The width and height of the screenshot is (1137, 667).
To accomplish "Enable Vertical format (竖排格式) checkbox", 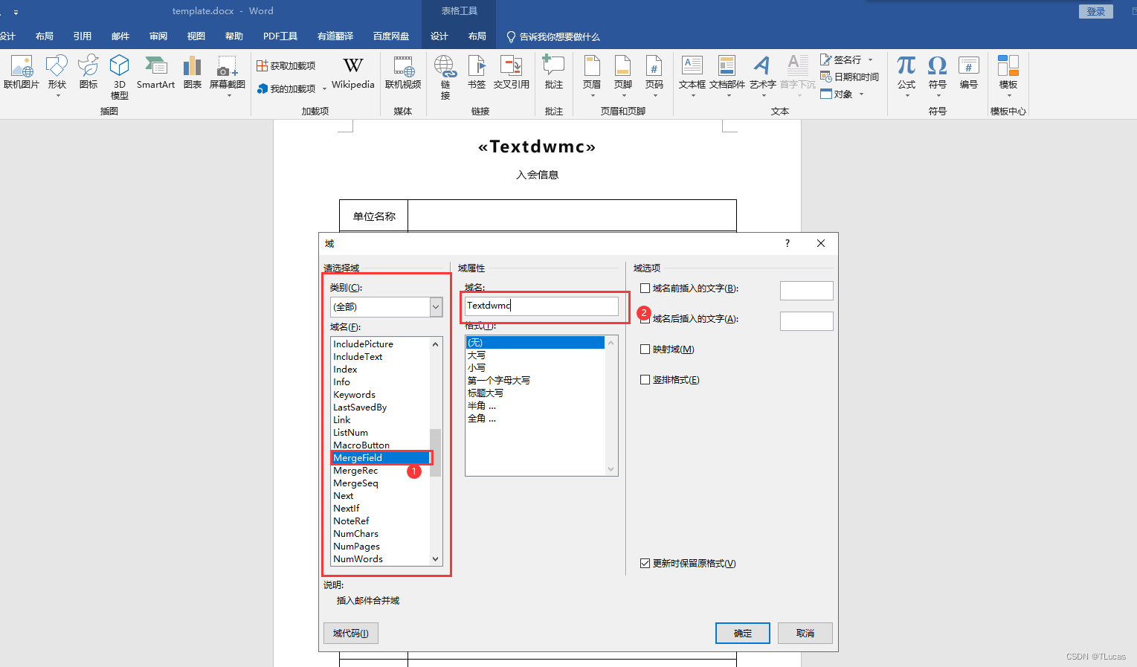I will click(x=645, y=380).
